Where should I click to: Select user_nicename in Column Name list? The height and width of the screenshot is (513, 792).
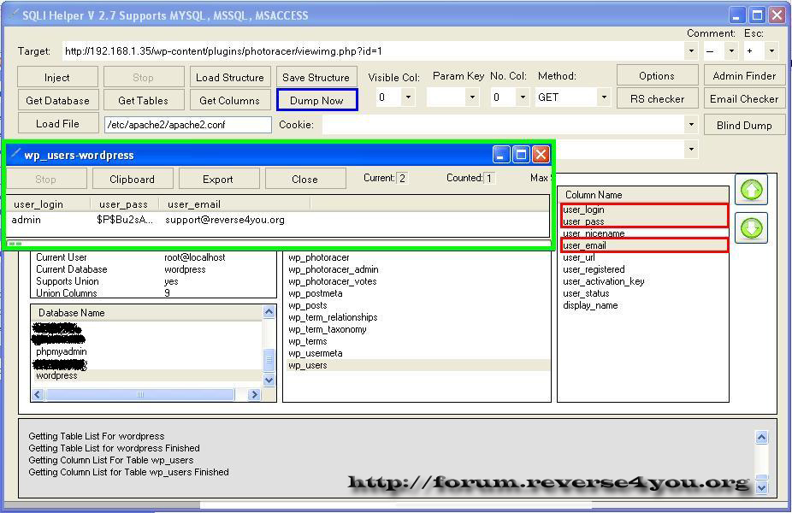coord(643,233)
